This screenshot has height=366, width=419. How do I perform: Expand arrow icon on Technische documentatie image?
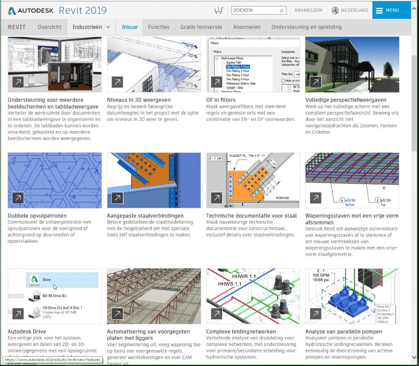coord(216,198)
